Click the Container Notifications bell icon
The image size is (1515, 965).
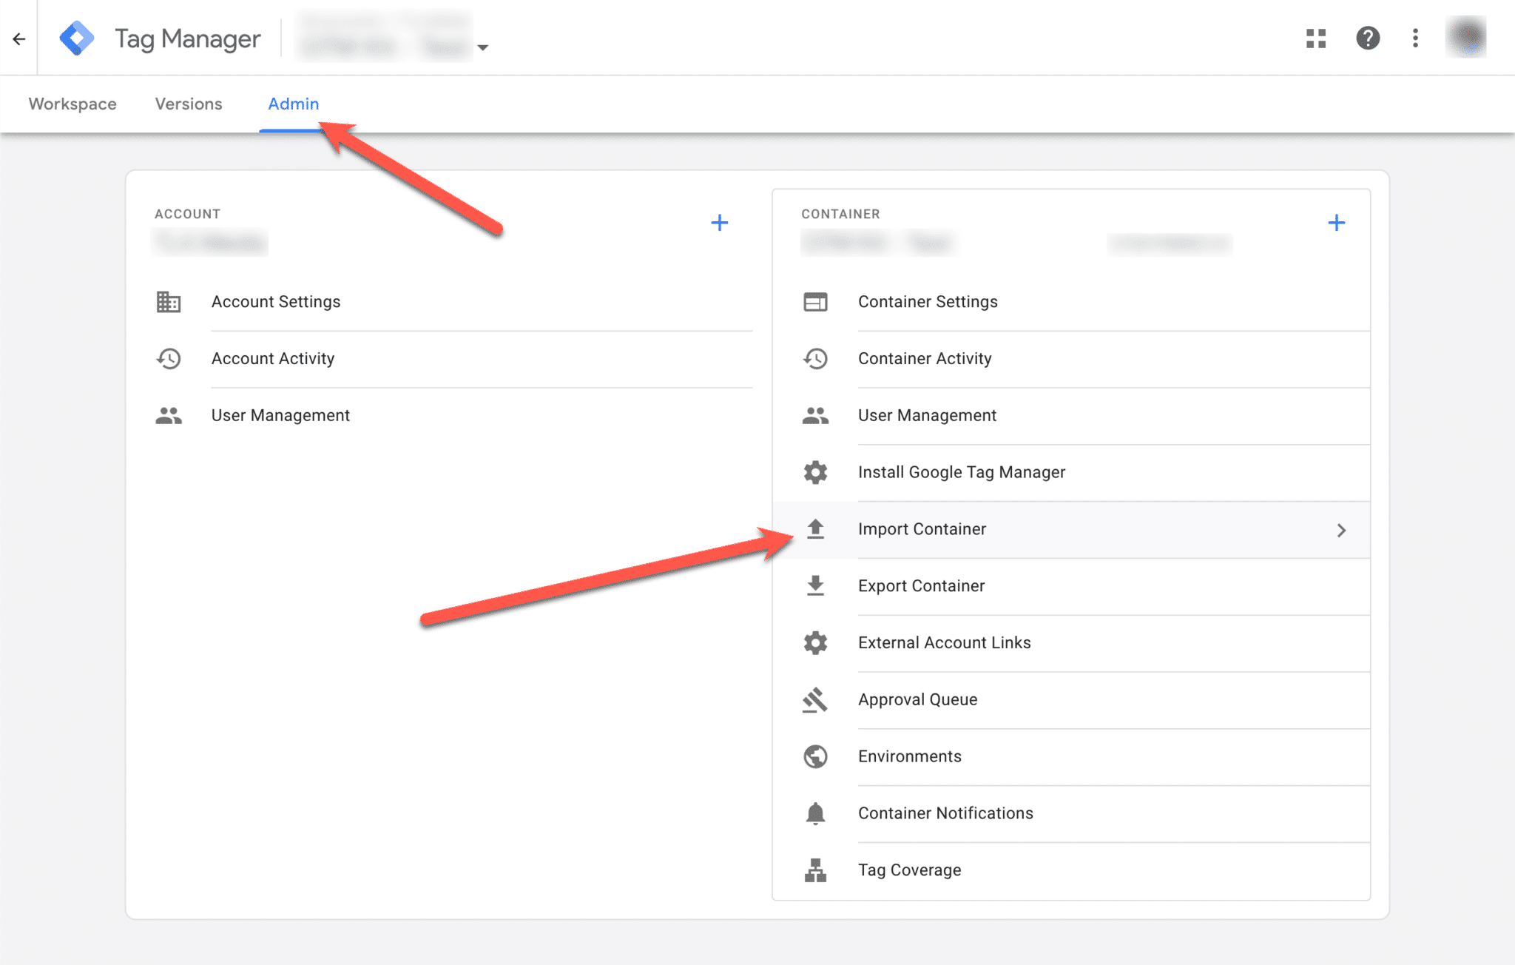point(815,813)
